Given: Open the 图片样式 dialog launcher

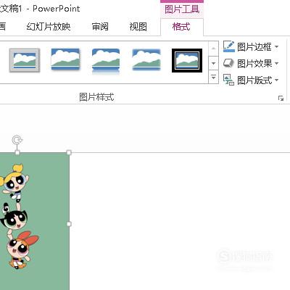Looking at the screenshot, I should point(281,98).
